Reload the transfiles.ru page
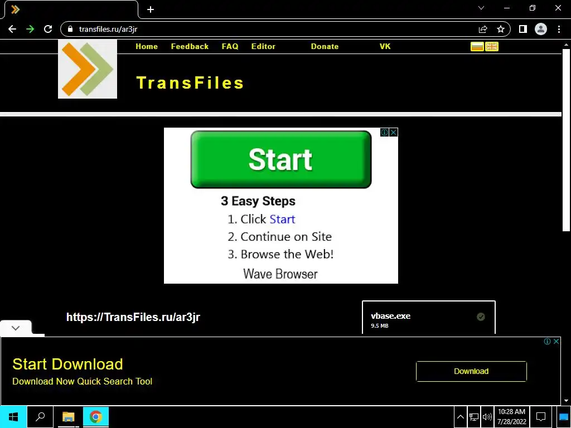The image size is (571, 428). click(x=48, y=29)
